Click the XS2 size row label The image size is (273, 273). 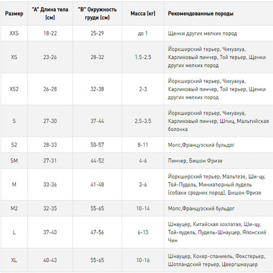(14, 89)
